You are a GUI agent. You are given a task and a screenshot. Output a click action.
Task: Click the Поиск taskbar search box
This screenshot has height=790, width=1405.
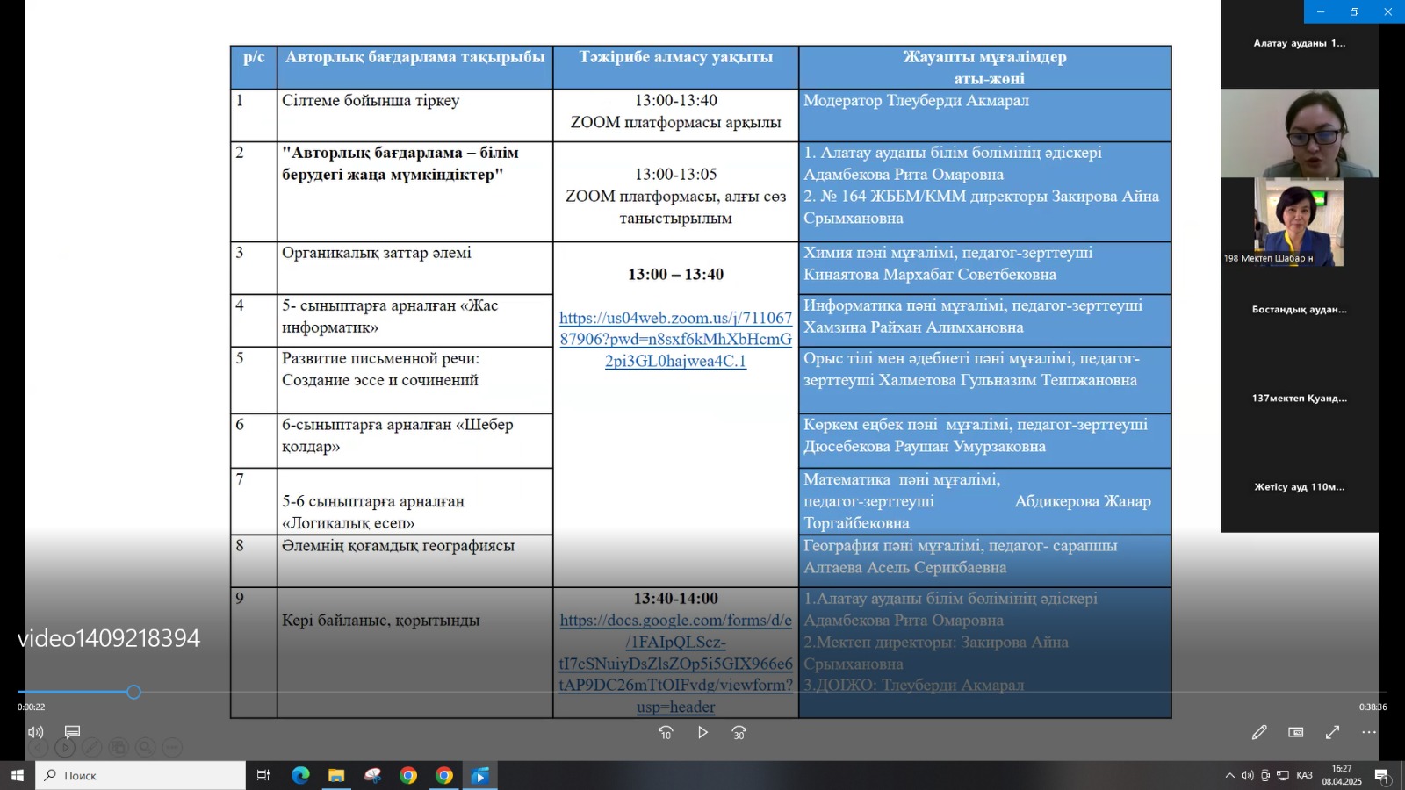tap(140, 775)
